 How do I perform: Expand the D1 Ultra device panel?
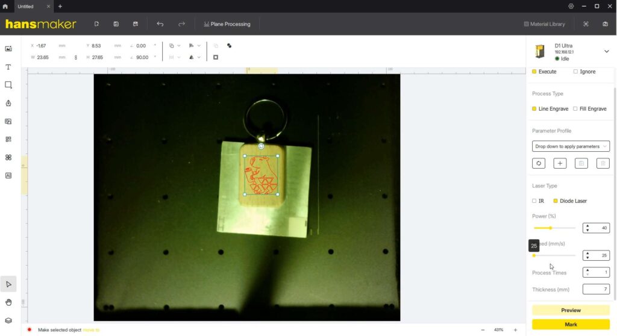tap(606, 52)
